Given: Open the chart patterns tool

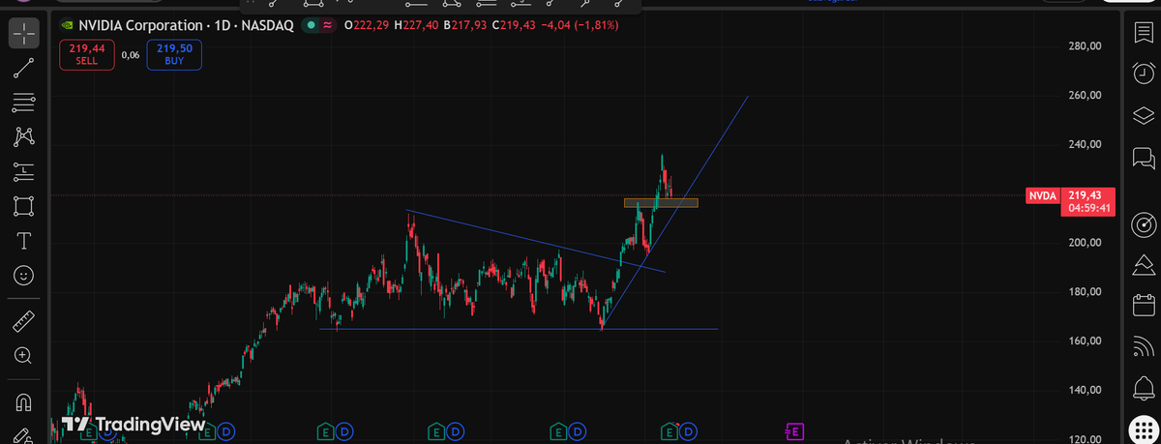Looking at the screenshot, I should pyautogui.click(x=24, y=136).
